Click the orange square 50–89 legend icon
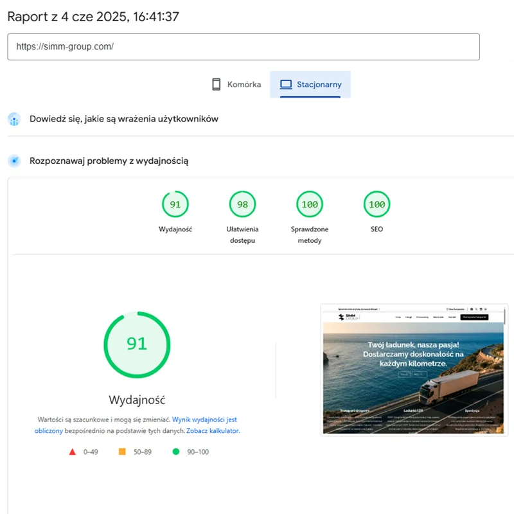 (122, 452)
